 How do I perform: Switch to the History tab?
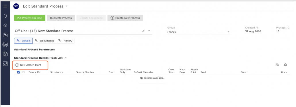point(65,41)
